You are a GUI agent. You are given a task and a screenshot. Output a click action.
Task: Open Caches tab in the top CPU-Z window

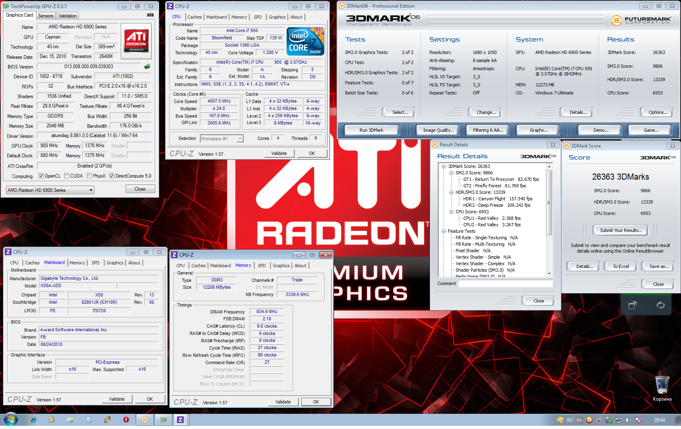195,17
